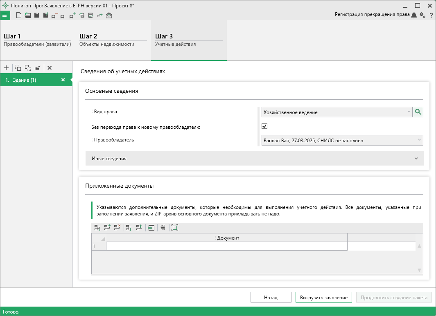Click the envelope send icon in toolbar
Viewport: 436px width, 316px height.
109,16
